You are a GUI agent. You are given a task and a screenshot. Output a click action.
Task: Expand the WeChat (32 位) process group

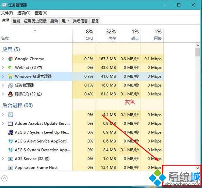(3, 67)
